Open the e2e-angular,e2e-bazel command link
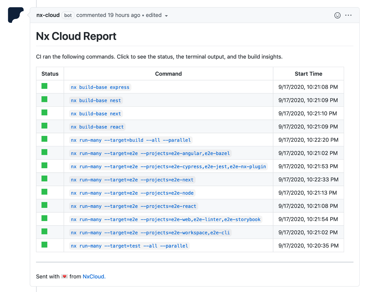 pos(150,153)
